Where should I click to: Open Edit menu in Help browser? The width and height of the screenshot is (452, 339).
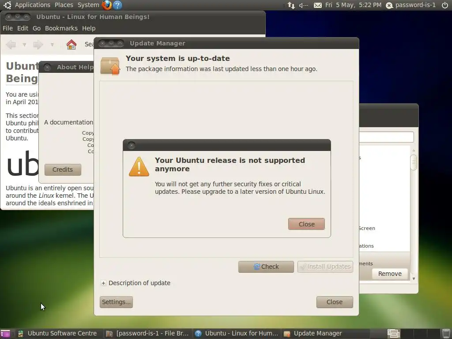pos(23,28)
